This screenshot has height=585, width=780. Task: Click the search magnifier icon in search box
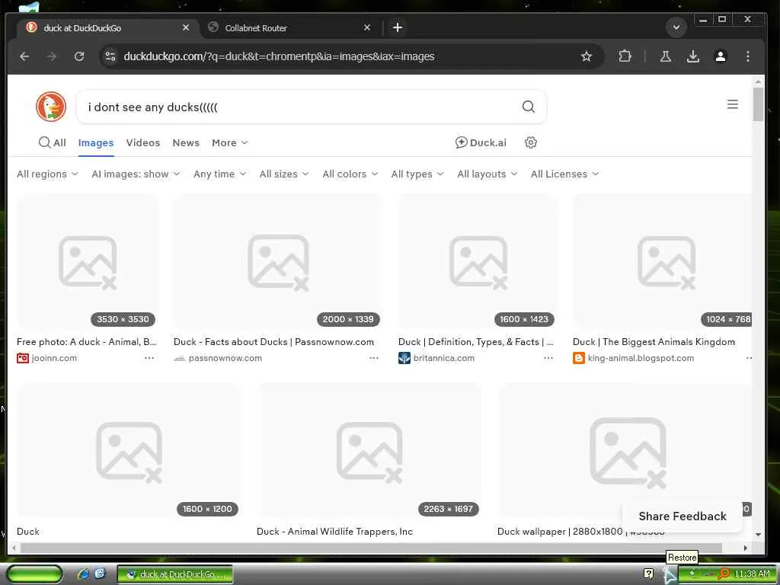529,107
